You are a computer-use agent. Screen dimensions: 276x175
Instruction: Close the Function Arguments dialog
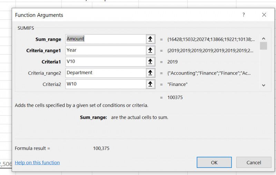[x=264, y=15]
